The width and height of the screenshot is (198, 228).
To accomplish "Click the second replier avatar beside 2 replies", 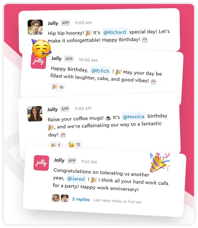I will 65,198.
